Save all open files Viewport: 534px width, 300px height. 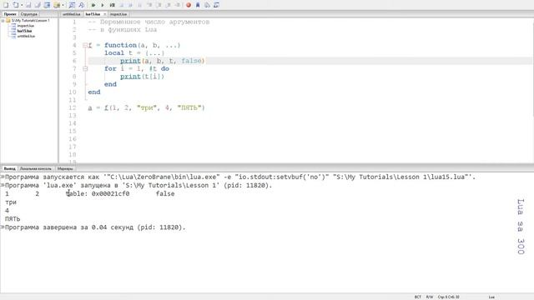click(x=38, y=5)
